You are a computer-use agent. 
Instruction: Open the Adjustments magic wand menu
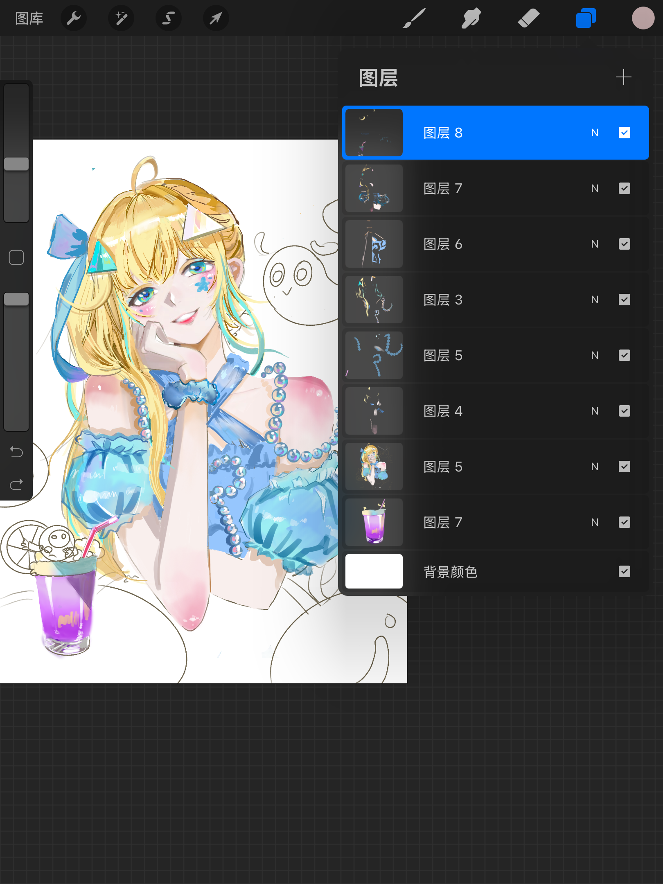click(x=121, y=18)
